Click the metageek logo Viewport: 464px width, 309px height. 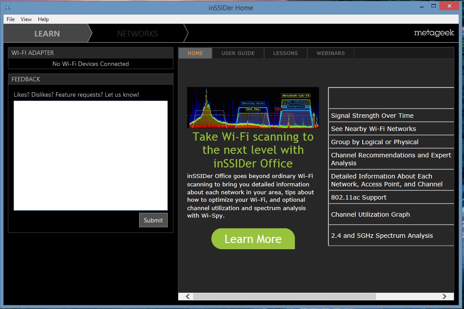(434, 33)
